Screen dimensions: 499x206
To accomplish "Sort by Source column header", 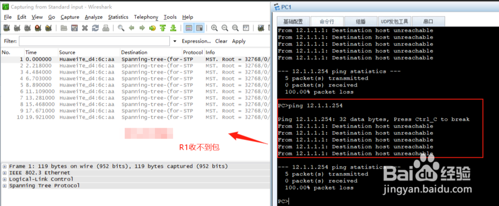I will click(89, 52).
